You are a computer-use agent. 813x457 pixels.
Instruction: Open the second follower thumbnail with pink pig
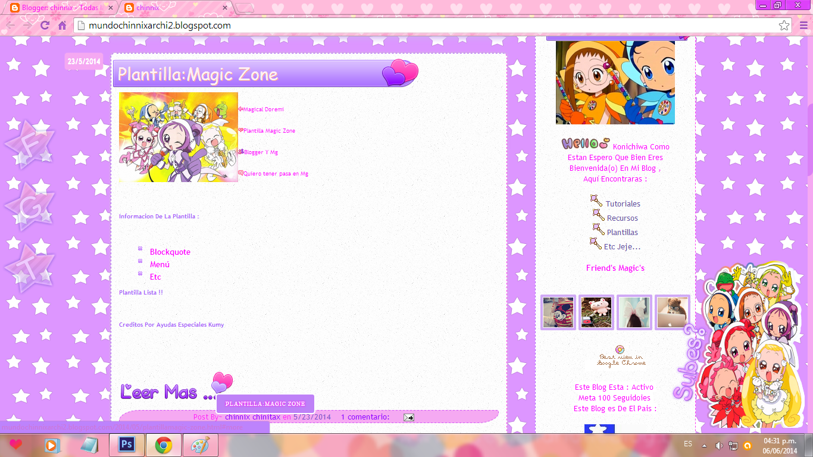click(x=596, y=312)
